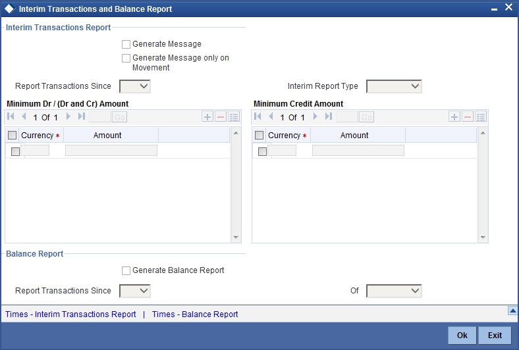Open the Of dropdown in Balance Report
The image size is (519, 350).
pyautogui.click(x=394, y=291)
